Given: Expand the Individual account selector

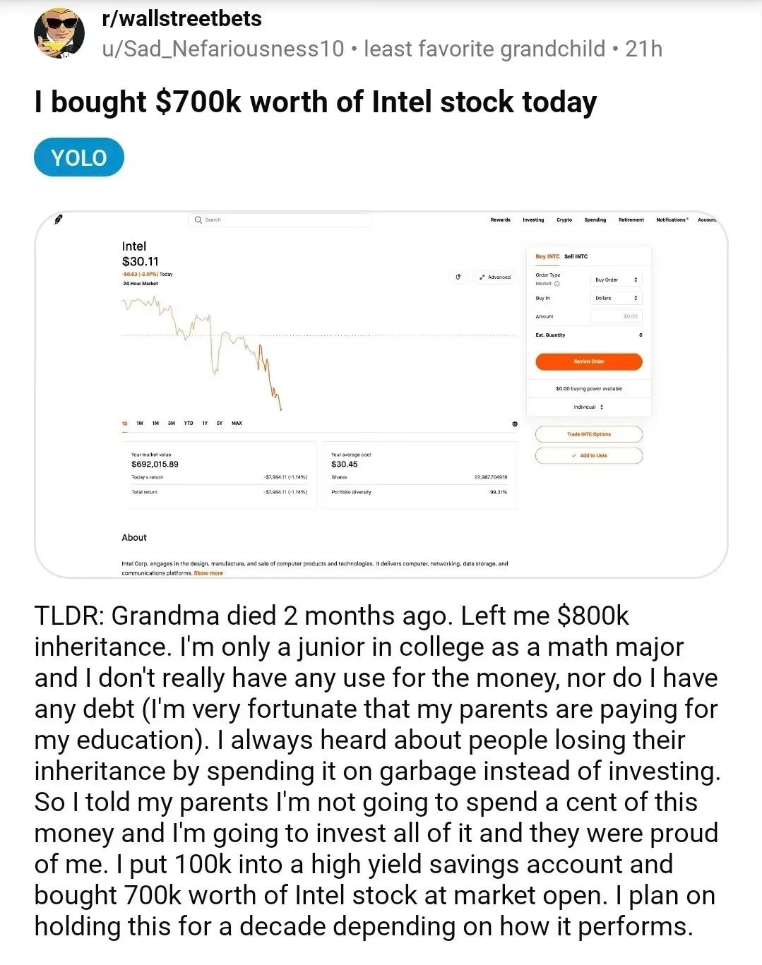Looking at the screenshot, I should point(588,407).
